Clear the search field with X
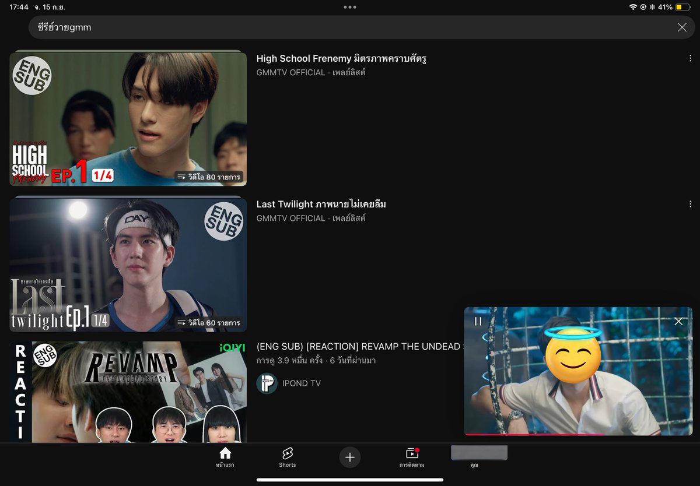Viewport: 700px width, 486px height. coord(682,27)
